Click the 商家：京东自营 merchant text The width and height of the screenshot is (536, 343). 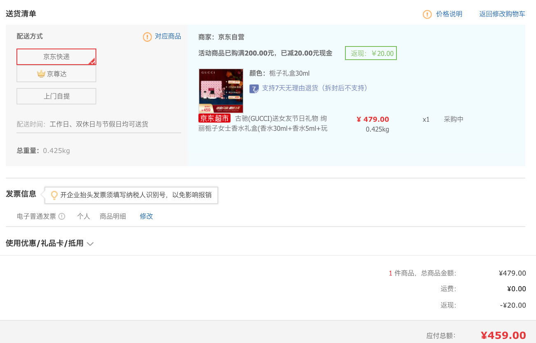(x=221, y=37)
